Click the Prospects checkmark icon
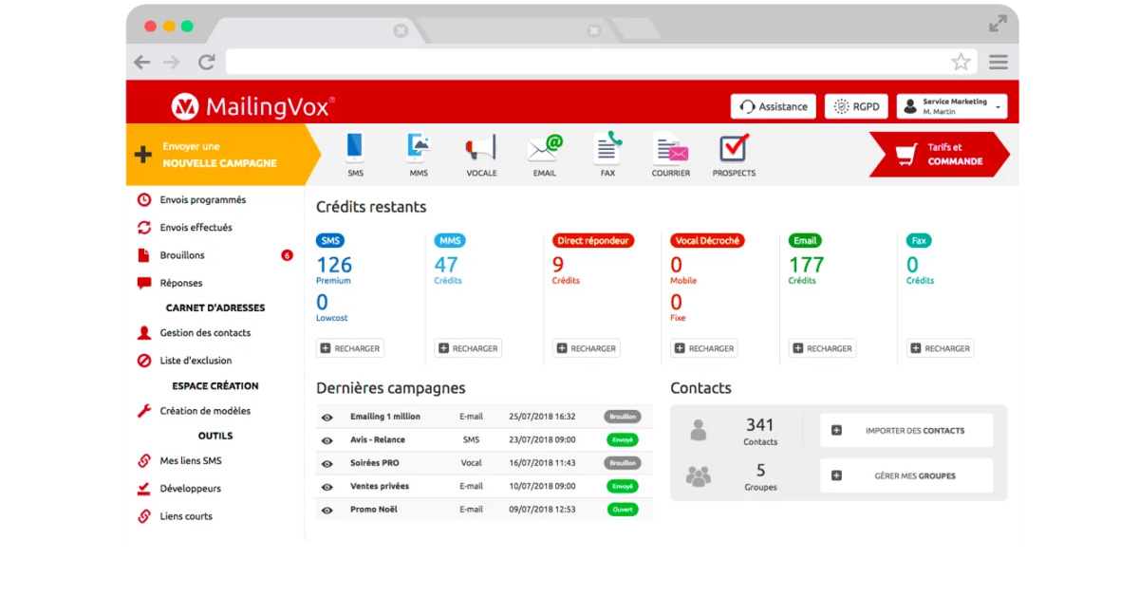This screenshot has width=1139, height=596. (x=734, y=148)
